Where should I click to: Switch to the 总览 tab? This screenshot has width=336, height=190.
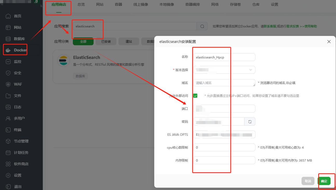click(x=81, y=4)
